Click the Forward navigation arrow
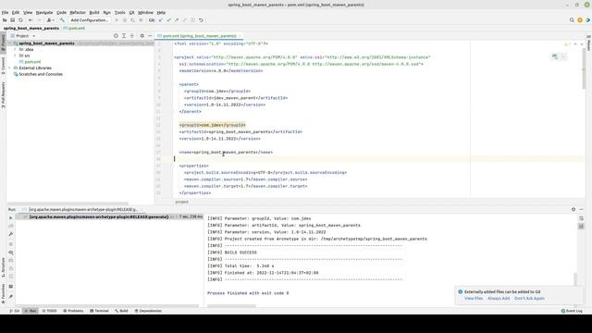This screenshot has height=333, width=592. [x=39, y=20]
